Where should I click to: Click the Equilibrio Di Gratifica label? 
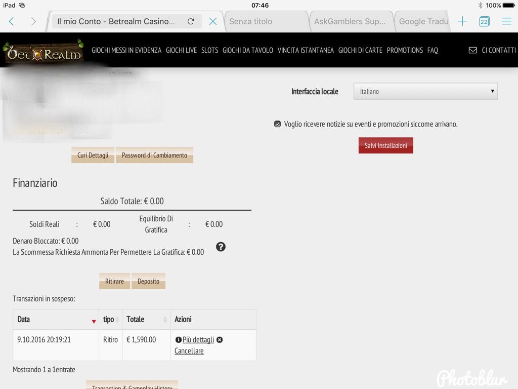point(156,224)
